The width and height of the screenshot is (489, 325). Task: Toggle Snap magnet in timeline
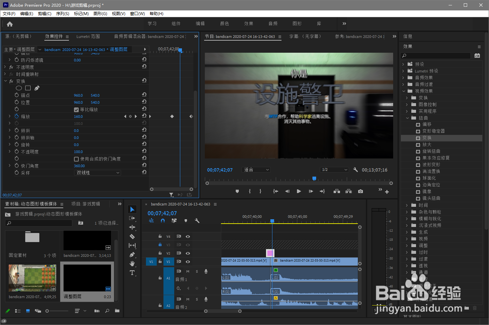(x=163, y=221)
